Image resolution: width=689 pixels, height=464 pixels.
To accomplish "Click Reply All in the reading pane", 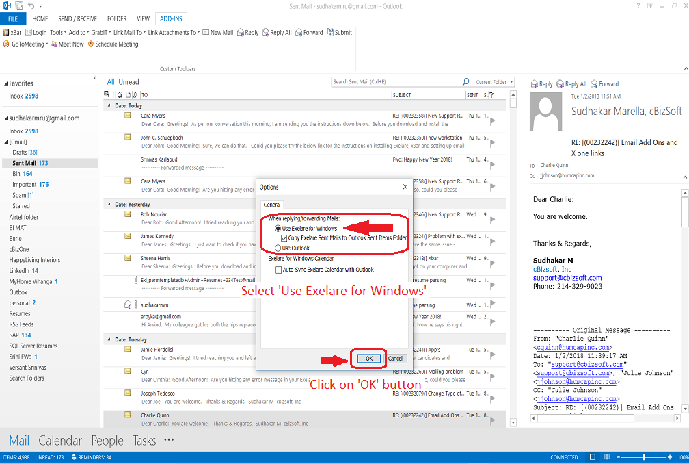I will coord(571,84).
